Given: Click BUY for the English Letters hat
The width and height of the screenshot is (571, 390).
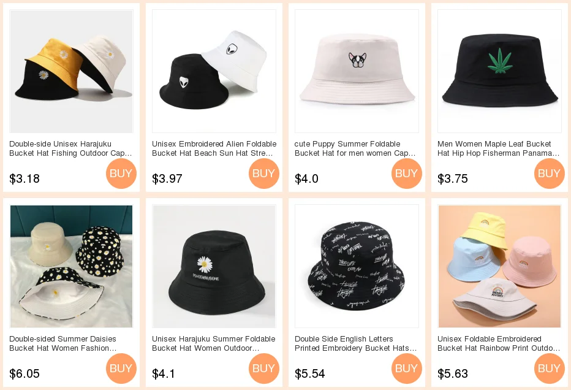Looking at the screenshot, I should [x=406, y=368].
